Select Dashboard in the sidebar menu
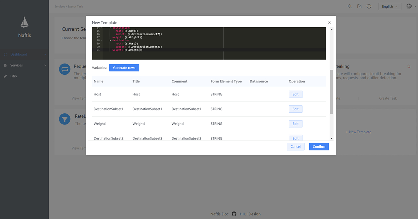Image resolution: width=418 pixels, height=219 pixels. [x=19, y=54]
